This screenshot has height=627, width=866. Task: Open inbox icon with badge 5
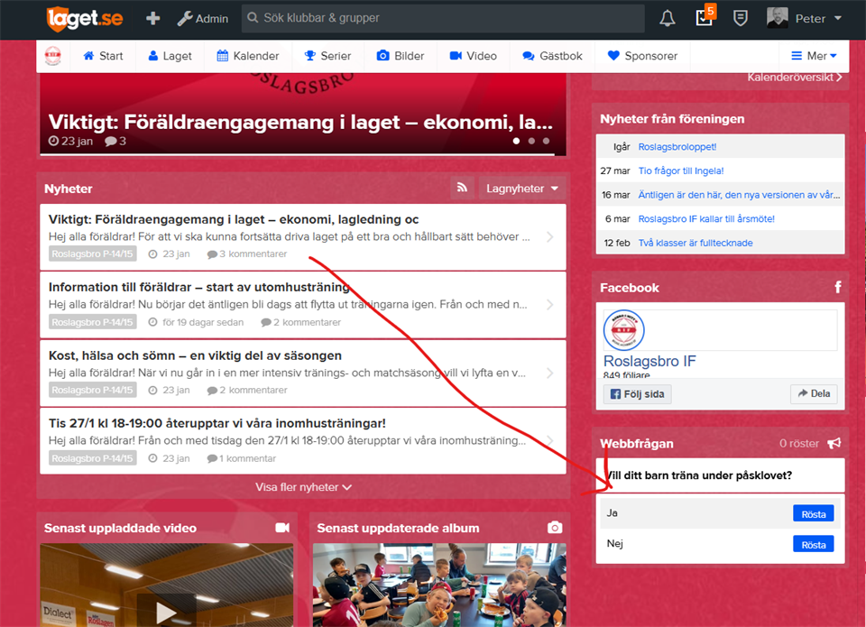point(705,18)
